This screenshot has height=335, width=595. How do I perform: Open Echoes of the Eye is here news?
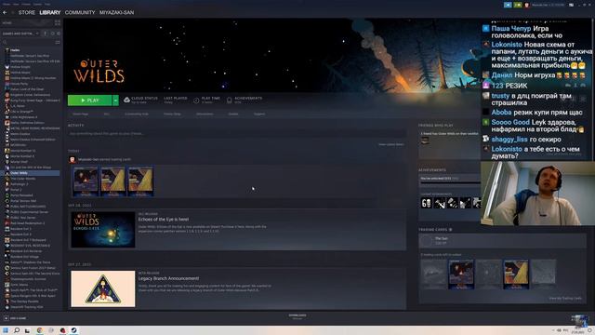click(x=164, y=220)
